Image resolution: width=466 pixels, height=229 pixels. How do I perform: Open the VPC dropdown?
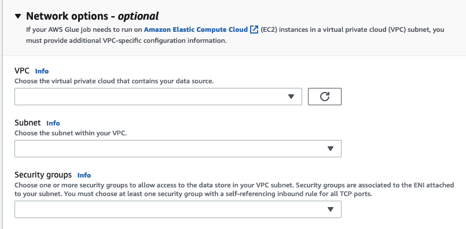pyautogui.click(x=158, y=97)
